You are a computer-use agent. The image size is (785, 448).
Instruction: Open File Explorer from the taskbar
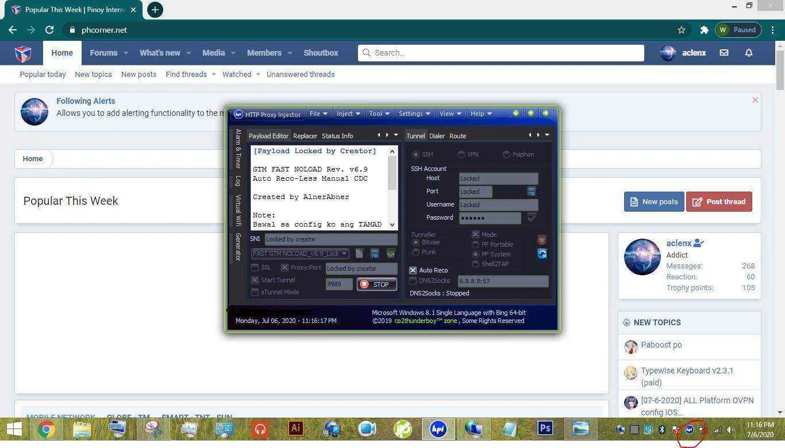coord(82,429)
